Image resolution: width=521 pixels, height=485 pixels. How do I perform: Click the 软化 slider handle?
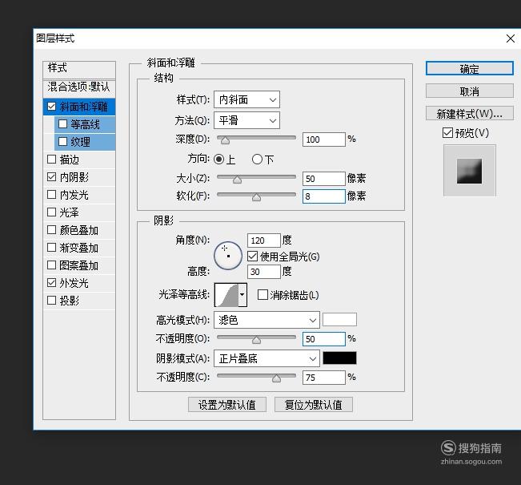click(x=256, y=197)
